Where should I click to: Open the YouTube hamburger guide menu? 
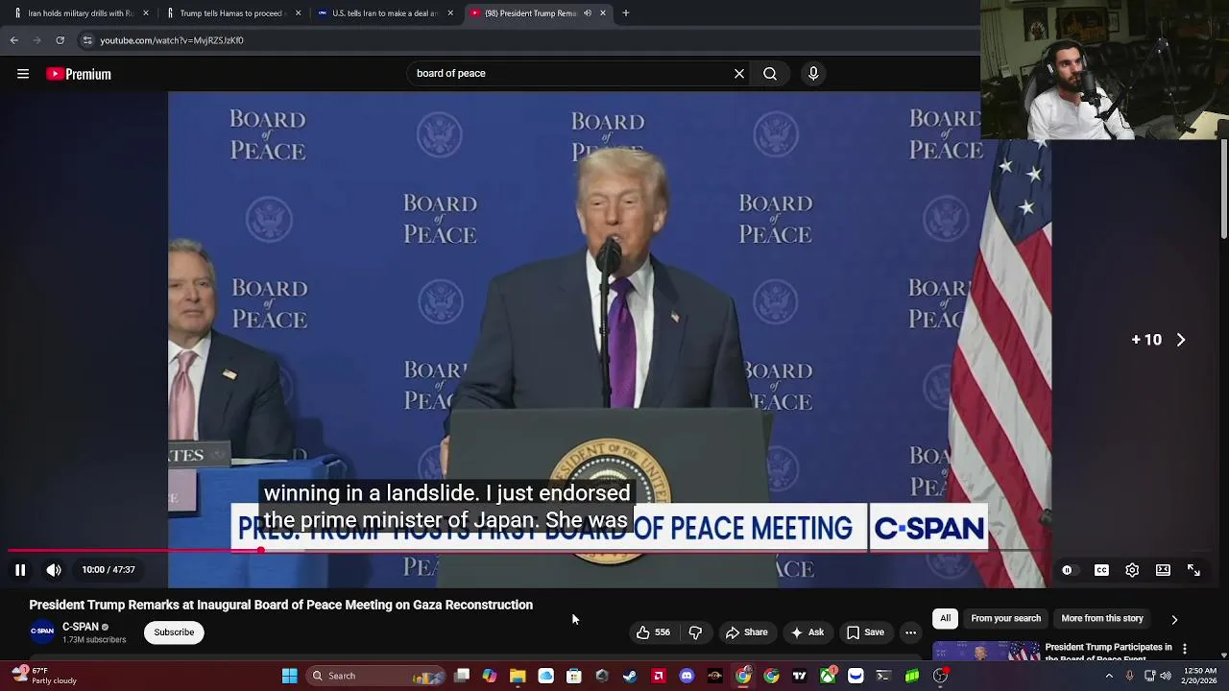click(x=23, y=74)
